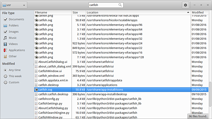This screenshot has width=212, height=119.
Task: Toggle the Images file type checkbox
Action: point(5,32)
